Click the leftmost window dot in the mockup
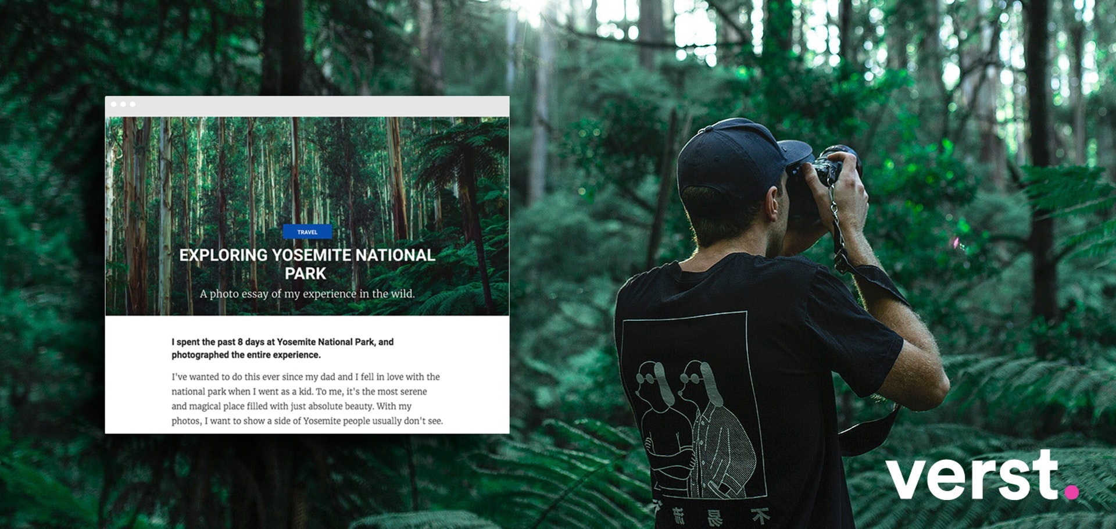 tap(114, 104)
